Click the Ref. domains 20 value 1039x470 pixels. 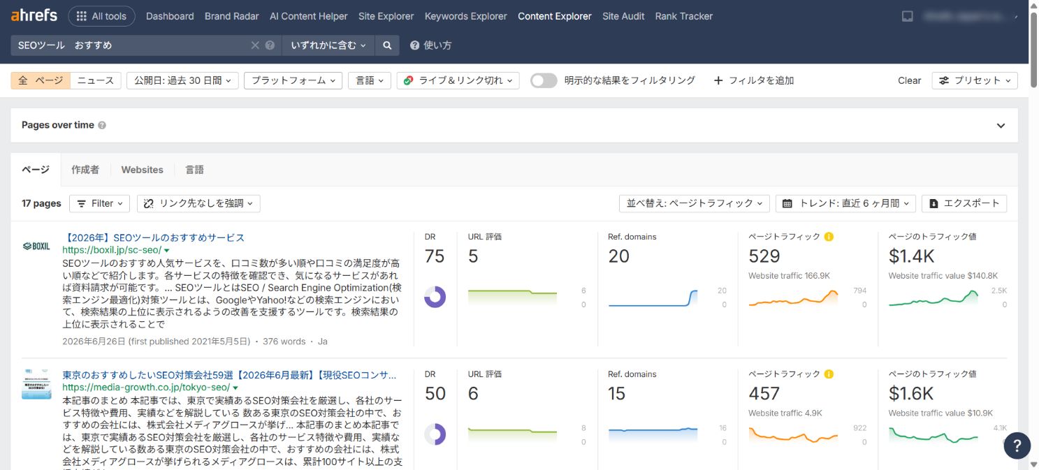coord(618,256)
